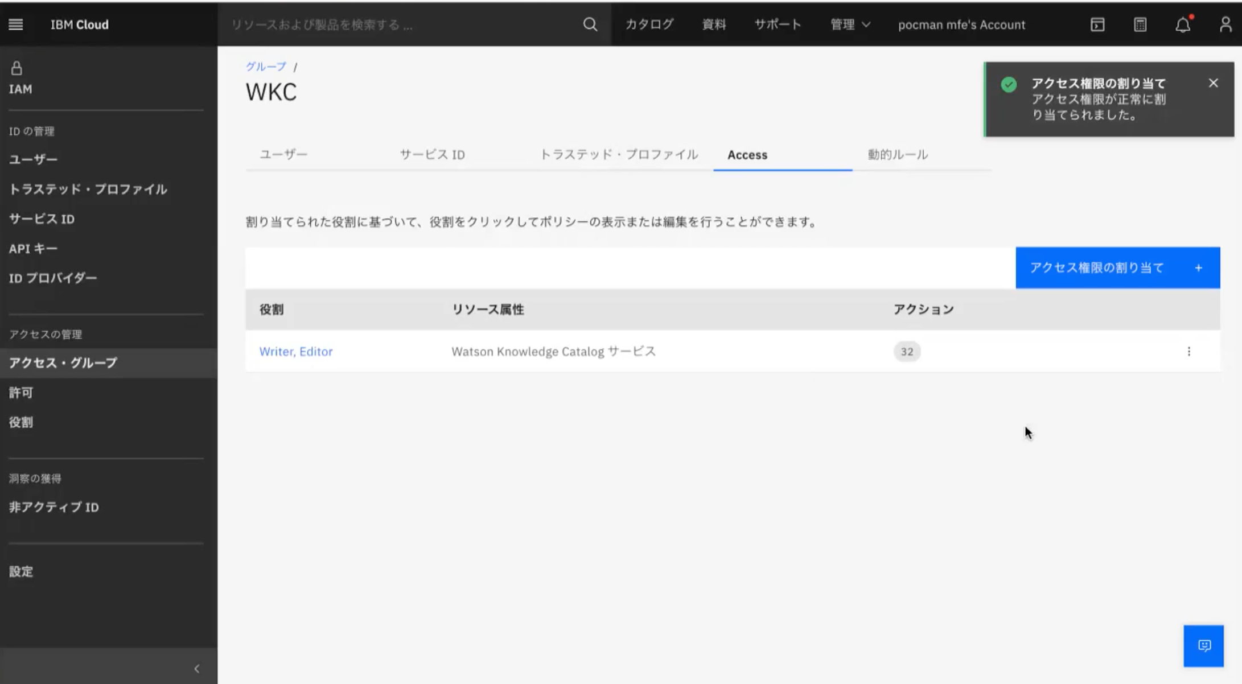
Task: Switch to the 動的ルール tab
Action: (x=898, y=155)
